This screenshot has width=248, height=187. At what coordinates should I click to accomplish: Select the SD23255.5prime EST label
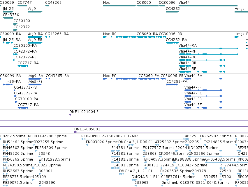48,142
